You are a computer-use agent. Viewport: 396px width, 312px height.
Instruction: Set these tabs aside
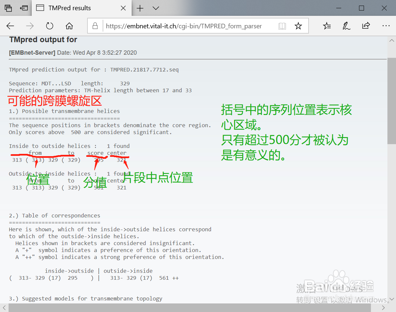pyautogui.click(x=8, y=8)
